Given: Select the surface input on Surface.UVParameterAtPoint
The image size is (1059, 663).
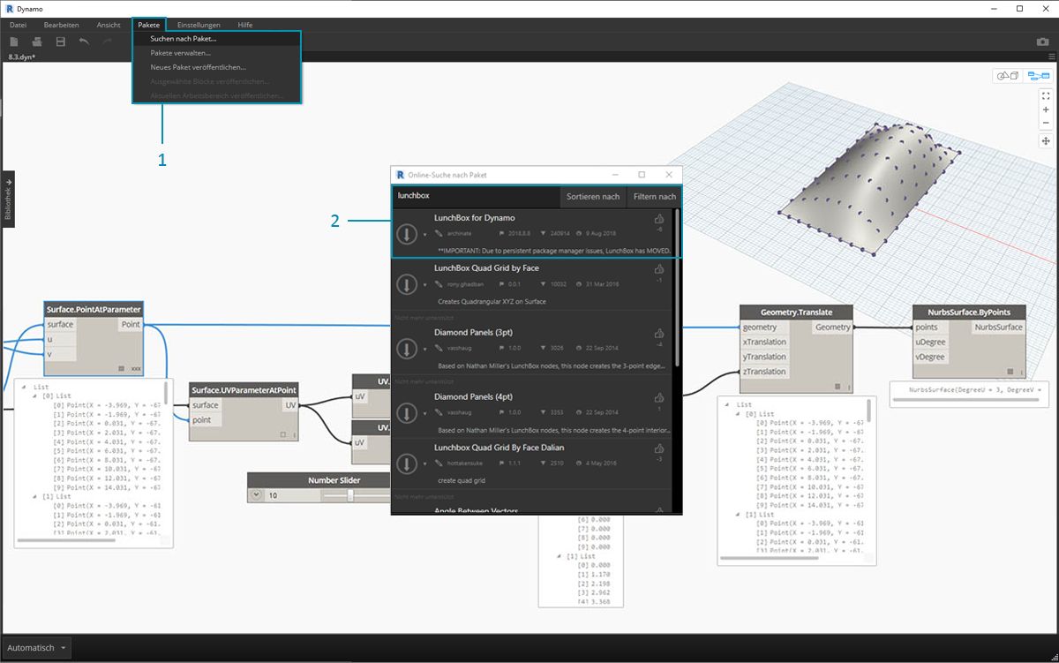Looking at the screenshot, I should (206, 405).
